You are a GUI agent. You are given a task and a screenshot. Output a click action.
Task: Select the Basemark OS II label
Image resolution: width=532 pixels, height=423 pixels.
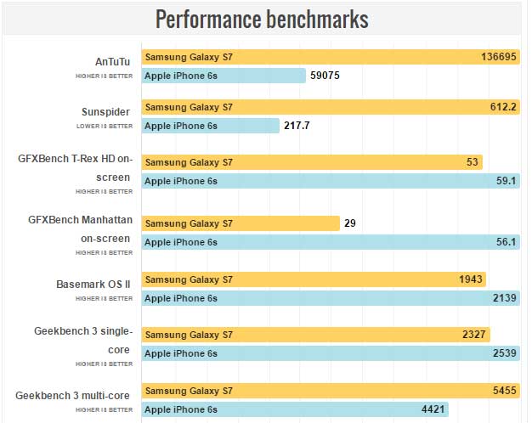(x=93, y=284)
